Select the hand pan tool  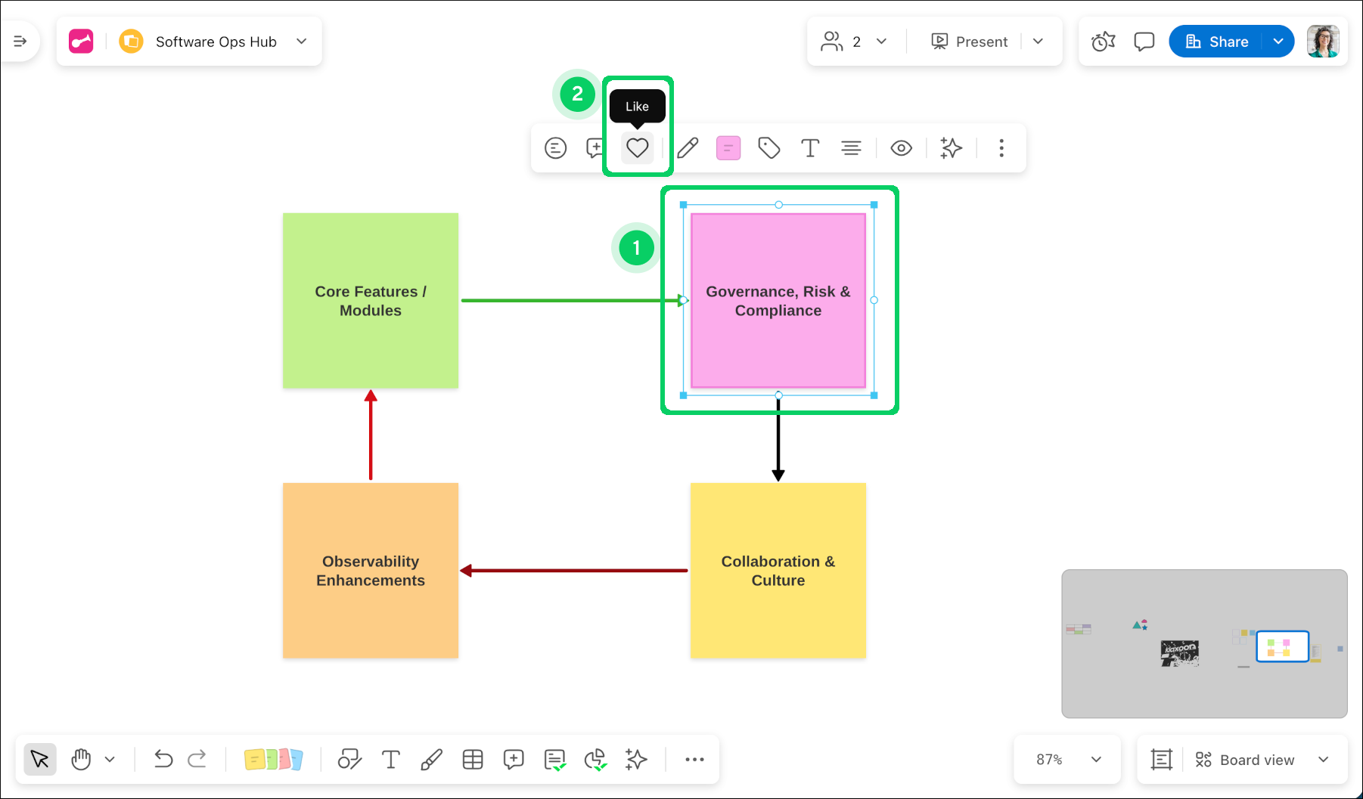(x=81, y=760)
